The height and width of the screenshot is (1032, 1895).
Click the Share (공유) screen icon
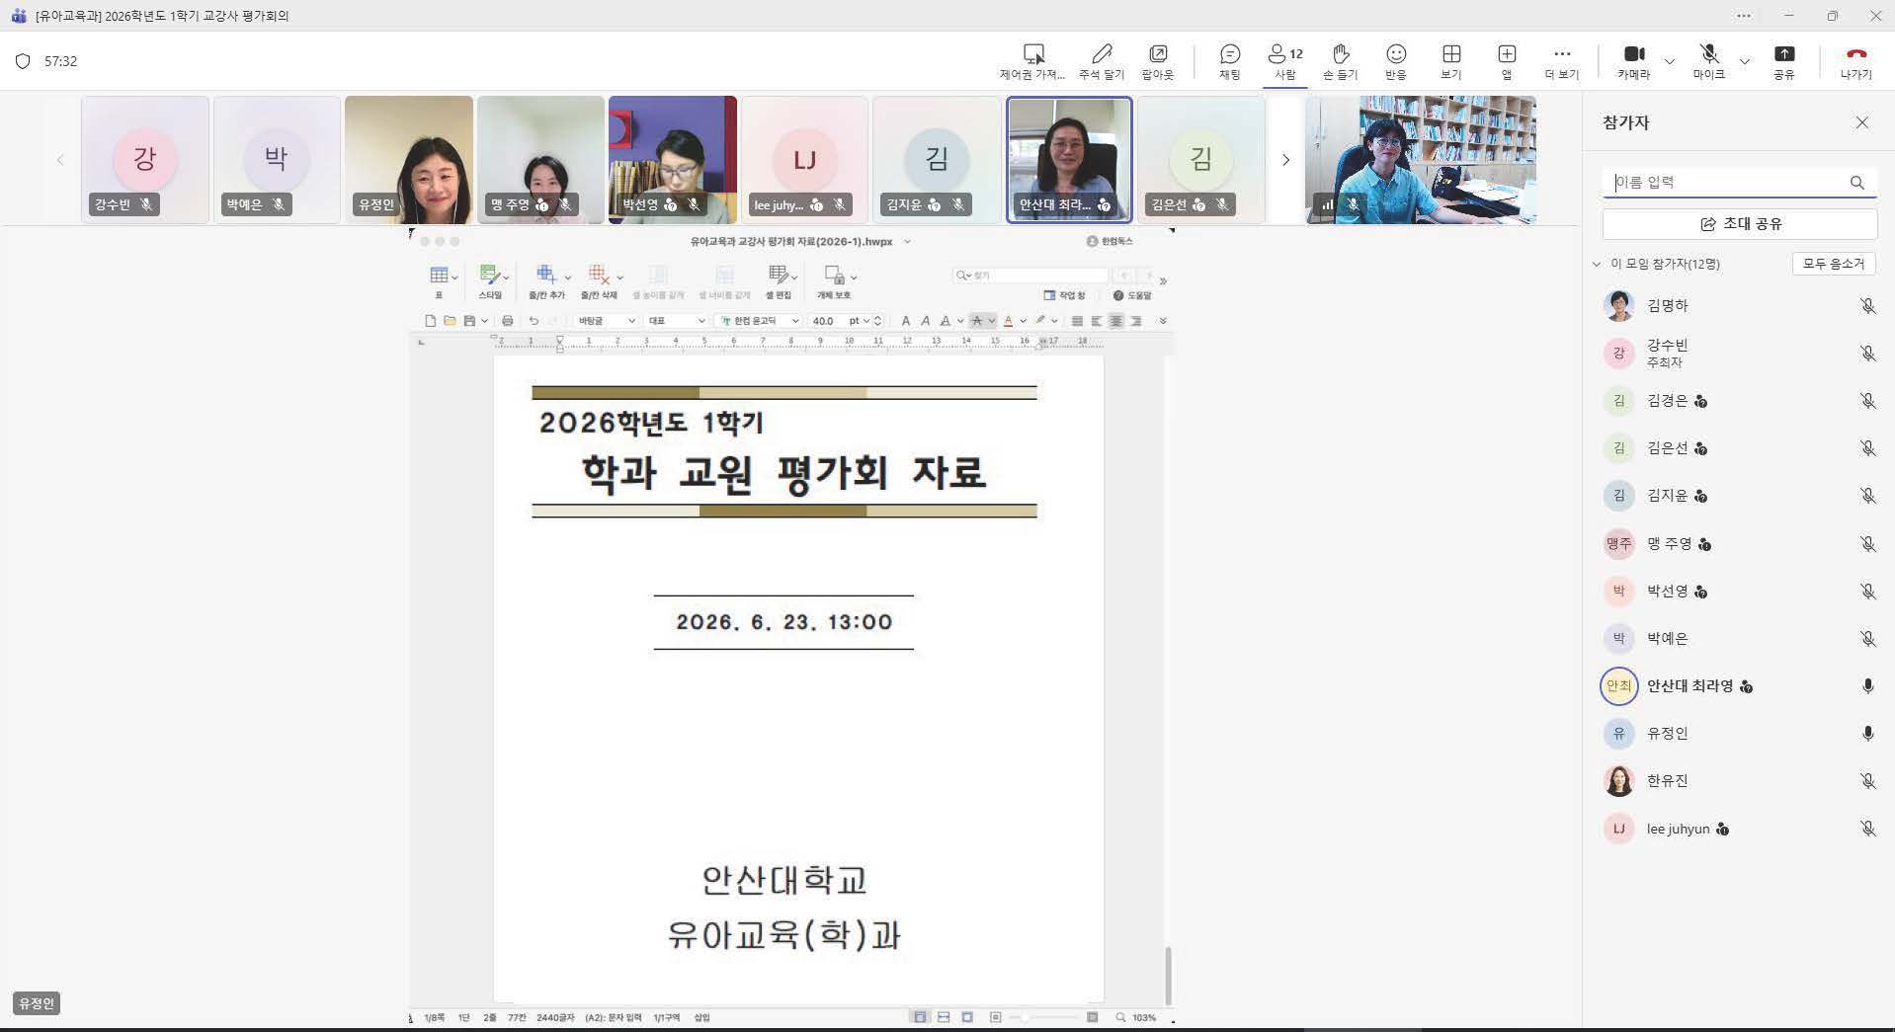(x=1783, y=61)
